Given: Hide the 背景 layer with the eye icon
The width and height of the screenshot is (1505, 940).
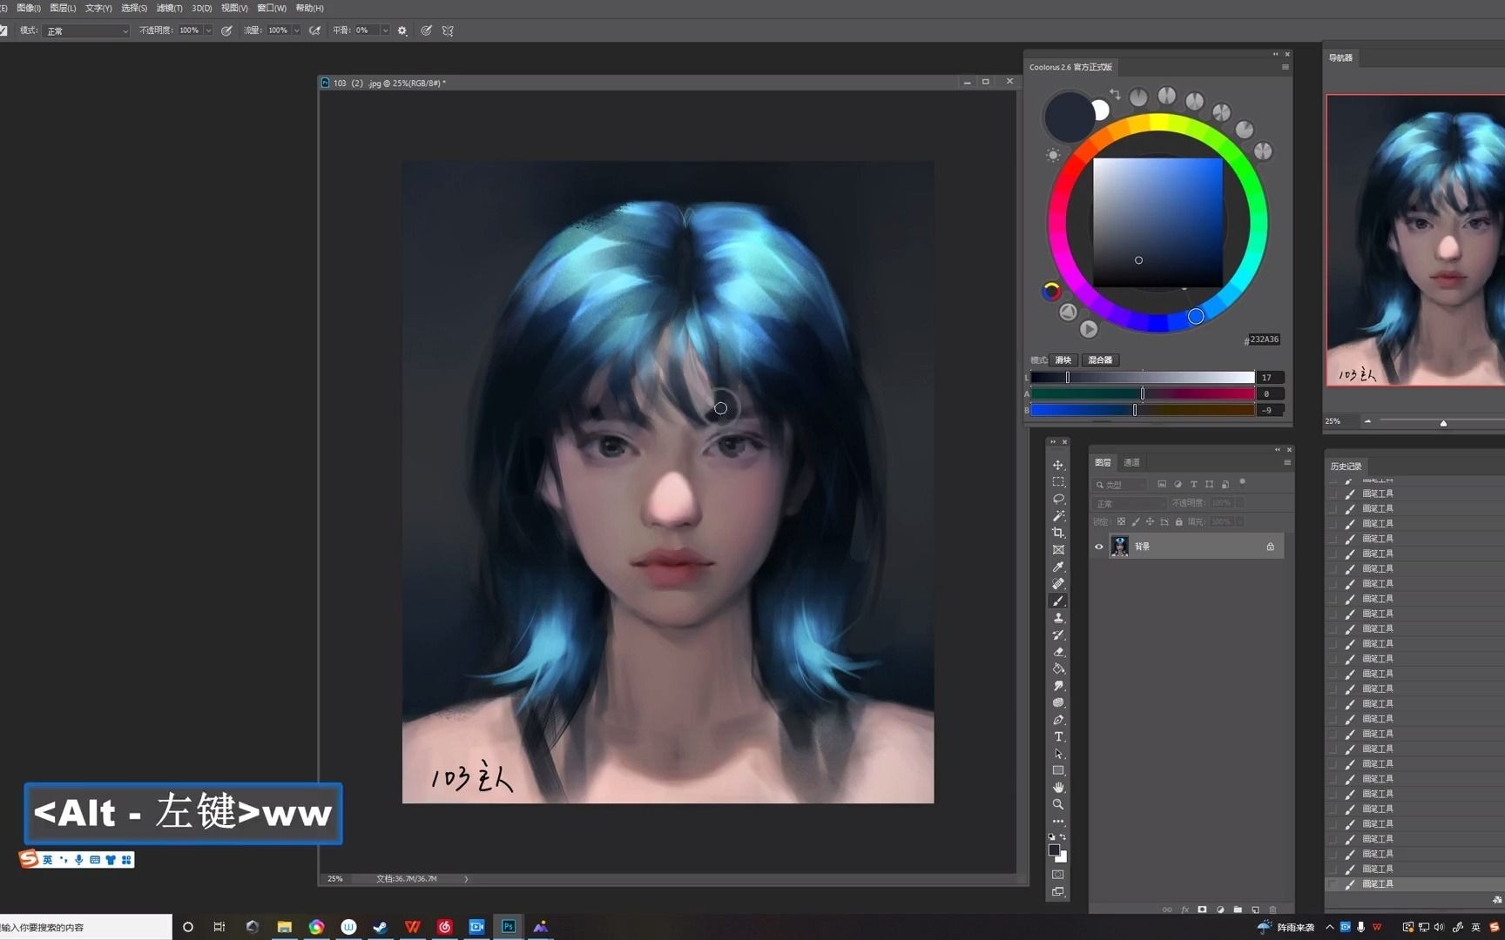Looking at the screenshot, I should 1099,547.
